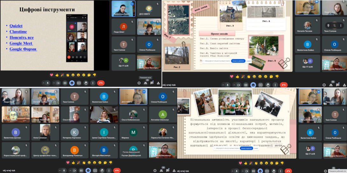The image size is (347, 173).
Task: Open three-dot more options in Цифрові інструменти toolbar
Action: pyautogui.click(x=93, y=83)
